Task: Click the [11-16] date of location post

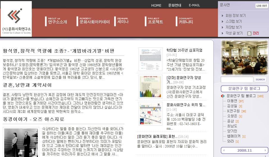Action: 172,109
